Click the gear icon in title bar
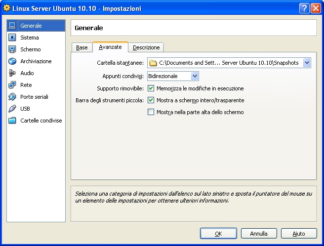This screenshot has height=246, width=324. (6, 8)
